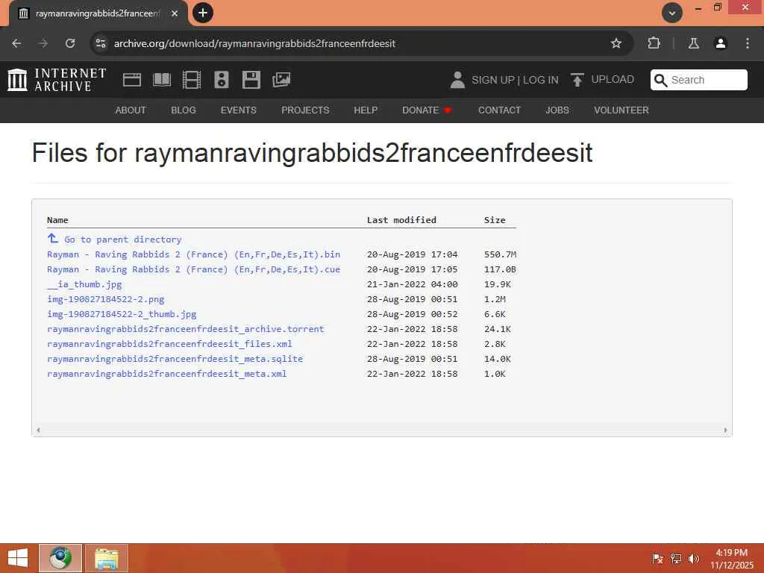Close the raymanravingrabbids2 browser tab
The width and height of the screenshot is (764, 573).
[175, 13]
